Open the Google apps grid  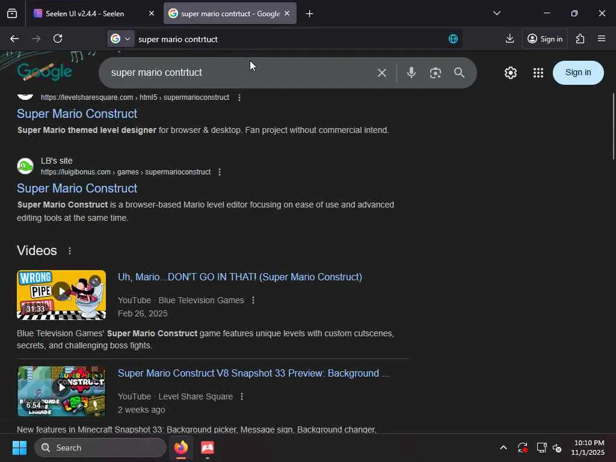point(538,73)
